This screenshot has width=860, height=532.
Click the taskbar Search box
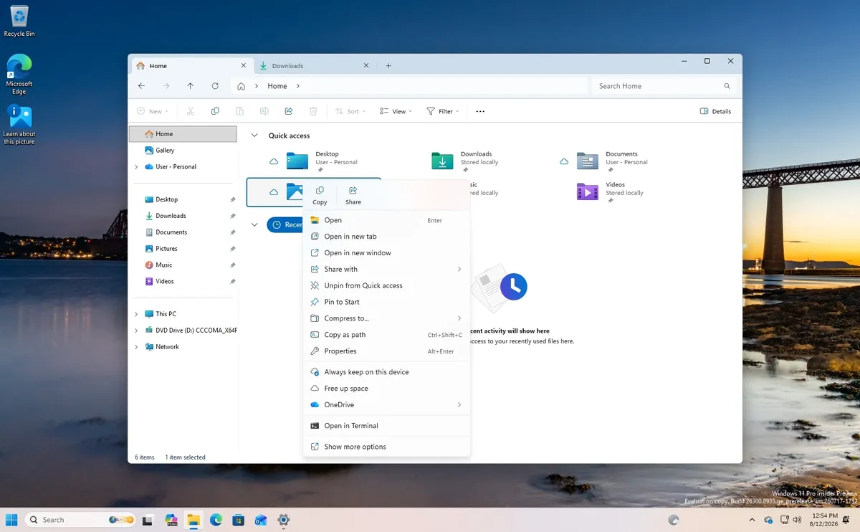pos(81,520)
